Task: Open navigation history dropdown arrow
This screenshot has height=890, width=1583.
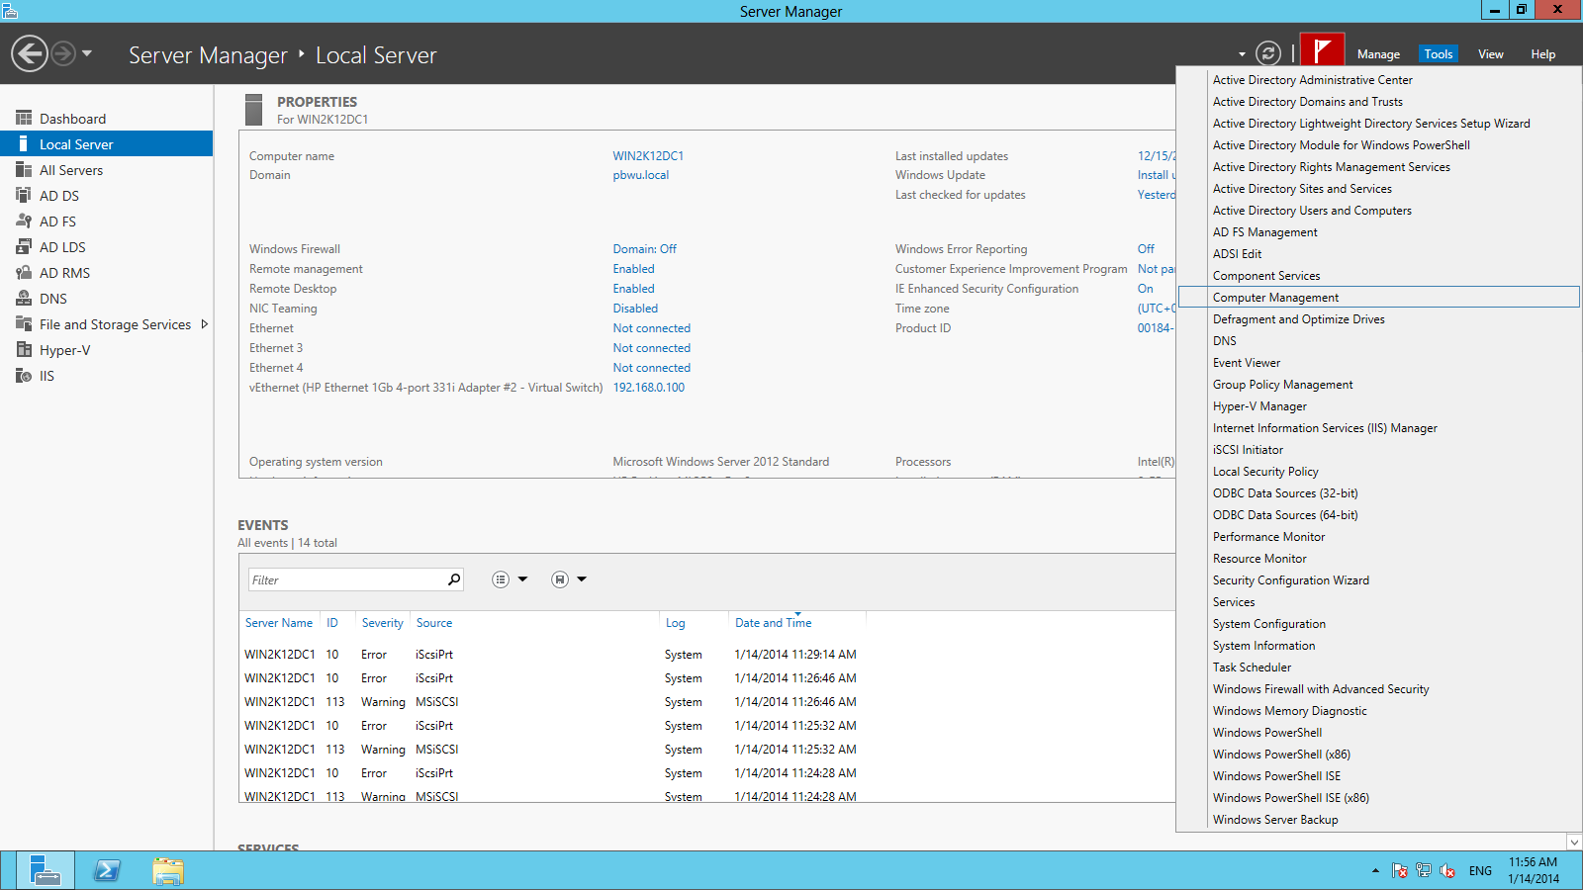Action: click(87, 53)
